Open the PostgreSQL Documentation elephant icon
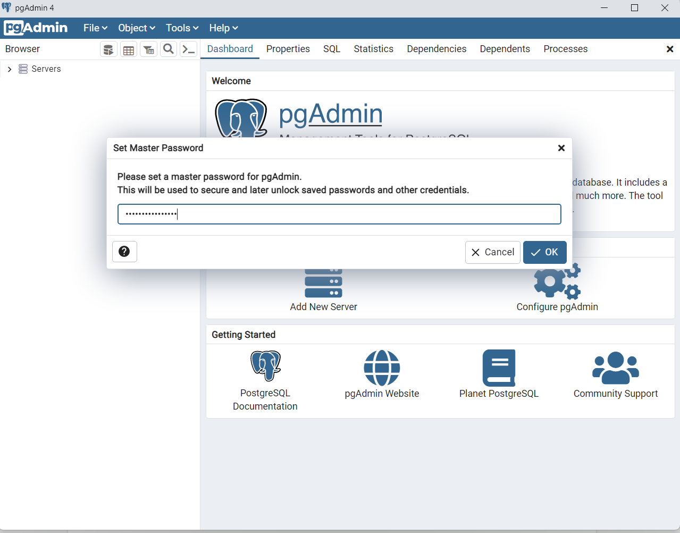 [265, 366]
